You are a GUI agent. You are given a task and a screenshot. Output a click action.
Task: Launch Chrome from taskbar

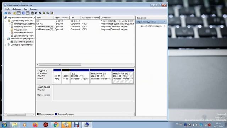point(56,125)
